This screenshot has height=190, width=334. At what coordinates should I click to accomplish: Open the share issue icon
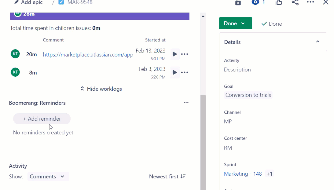click(x=295, y=2)
